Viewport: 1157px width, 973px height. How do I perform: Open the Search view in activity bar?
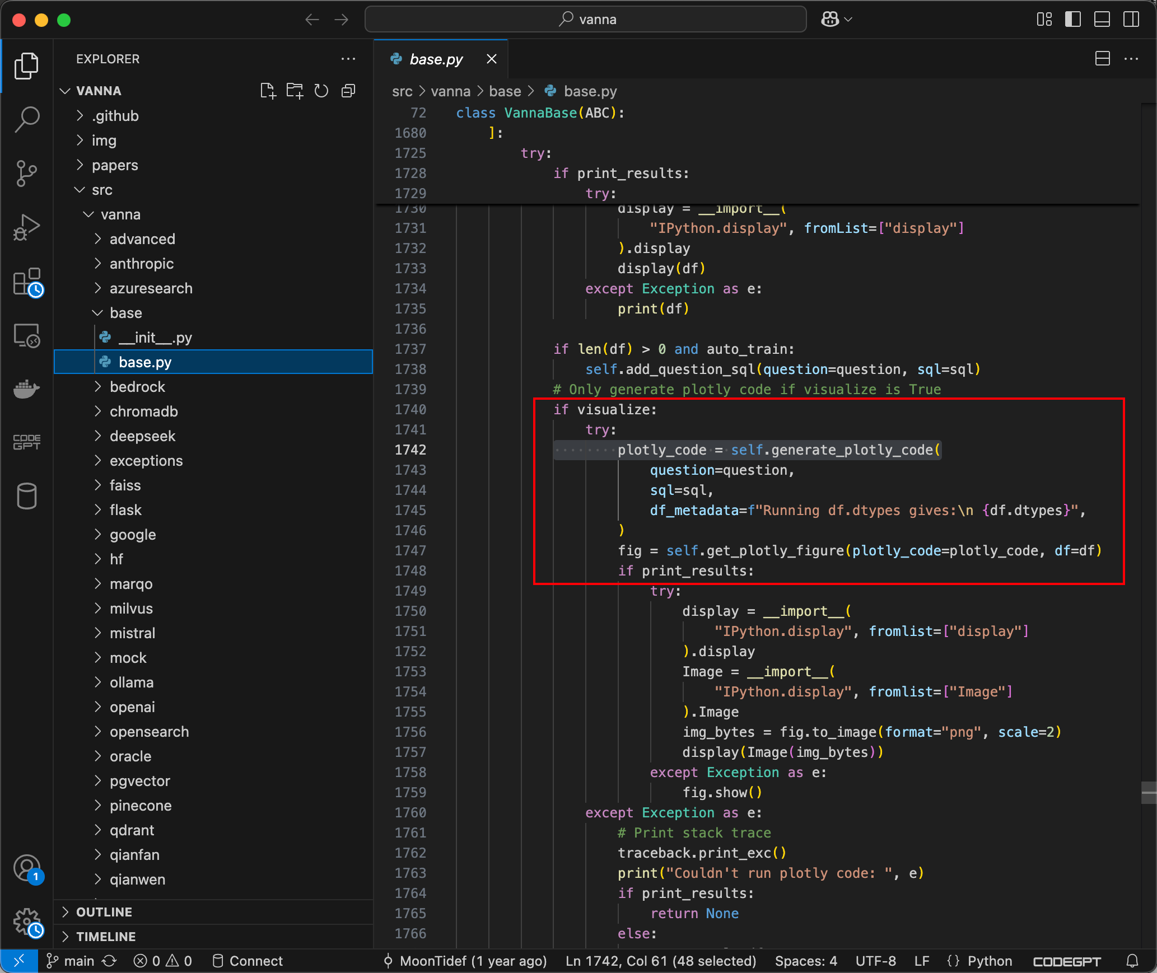coord(26,119)
